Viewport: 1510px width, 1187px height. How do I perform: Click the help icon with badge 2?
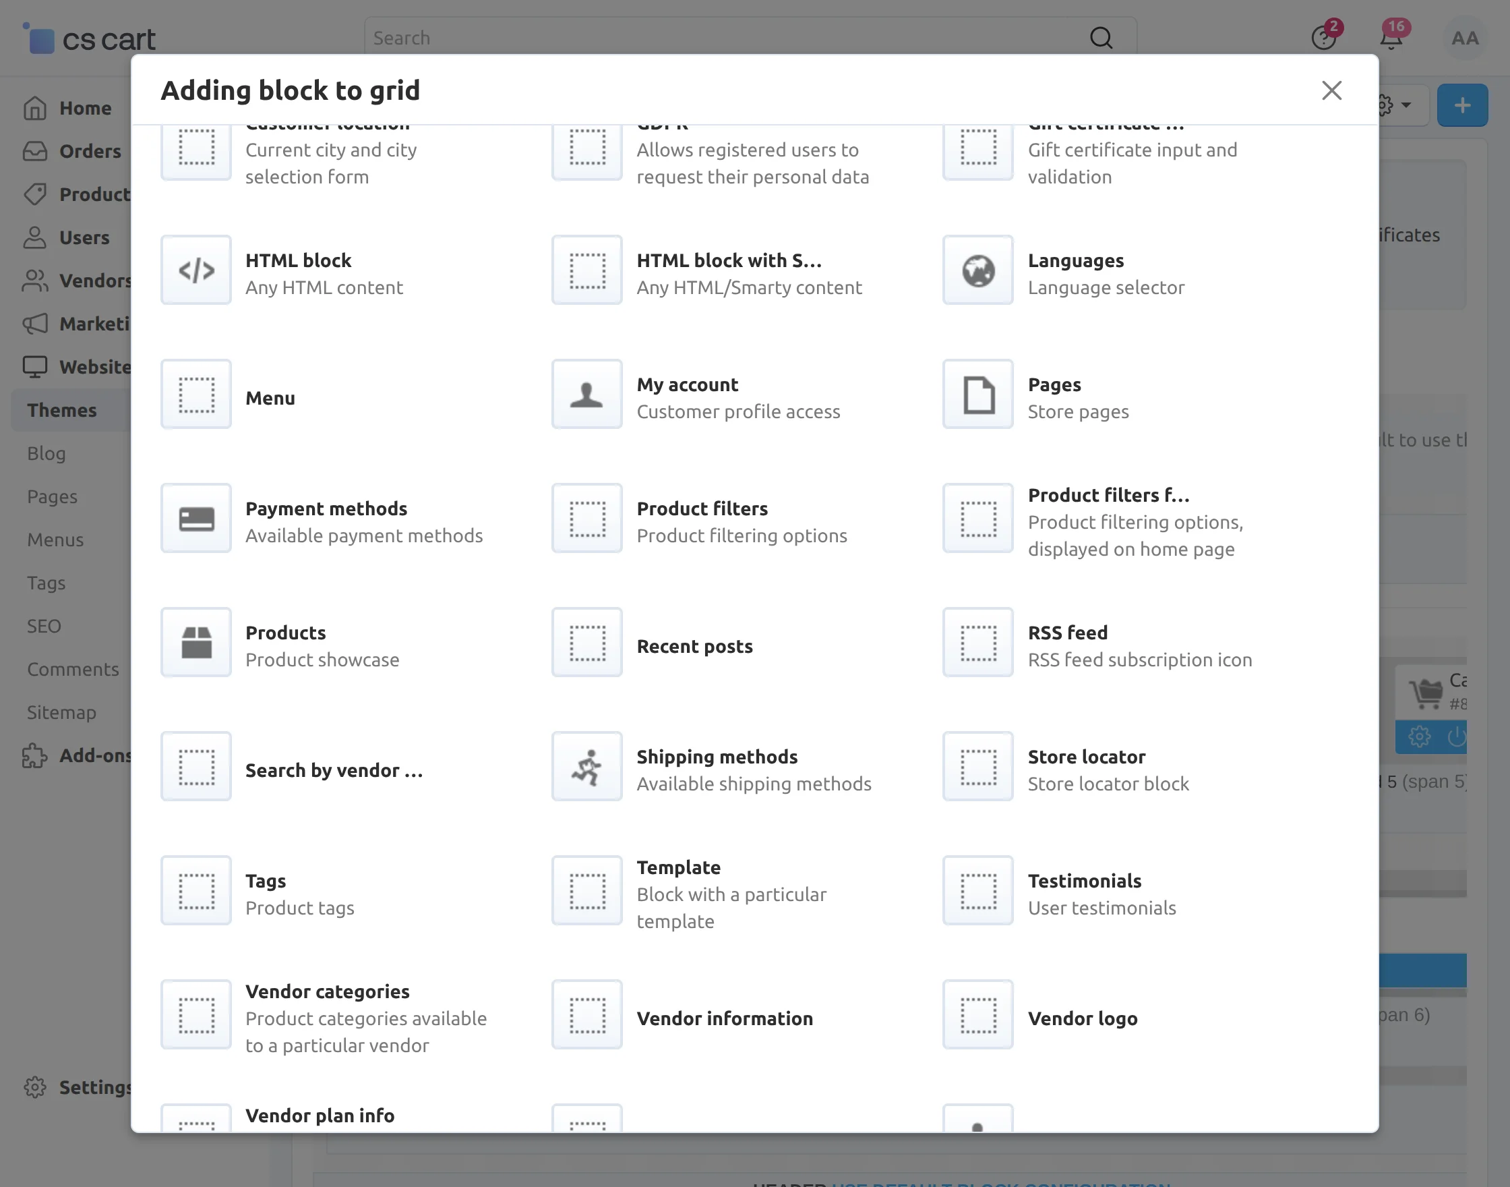[1323, 38]
